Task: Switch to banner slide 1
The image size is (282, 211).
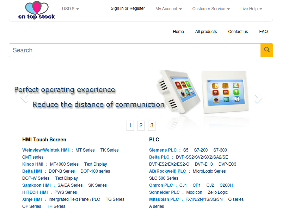Action: pos(130,126)
